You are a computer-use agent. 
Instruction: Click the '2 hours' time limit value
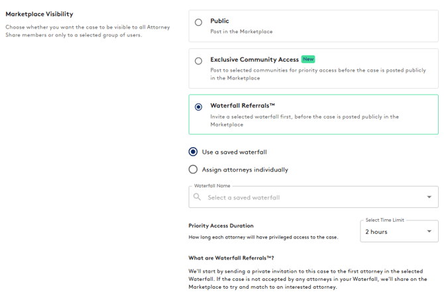click(x=376, y=232)
